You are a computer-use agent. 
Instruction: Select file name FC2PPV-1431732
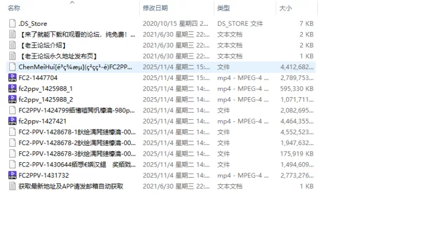point(44,175)
